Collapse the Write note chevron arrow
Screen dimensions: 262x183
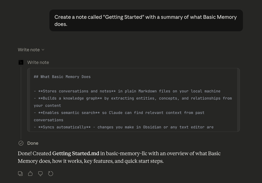pyautogui.click(x=43, y=50)
